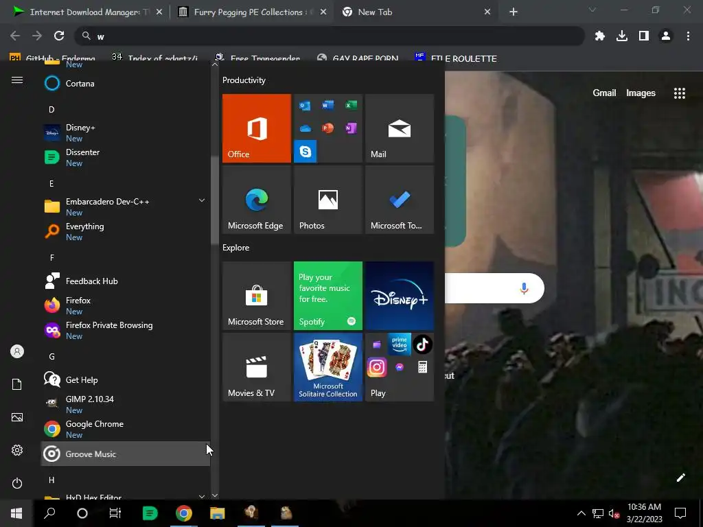Image resolution: width=703 pixels, height=527 pixels.
Task: Jump to letter D section header
Action: pyautogui.click(x=51, y=109)
